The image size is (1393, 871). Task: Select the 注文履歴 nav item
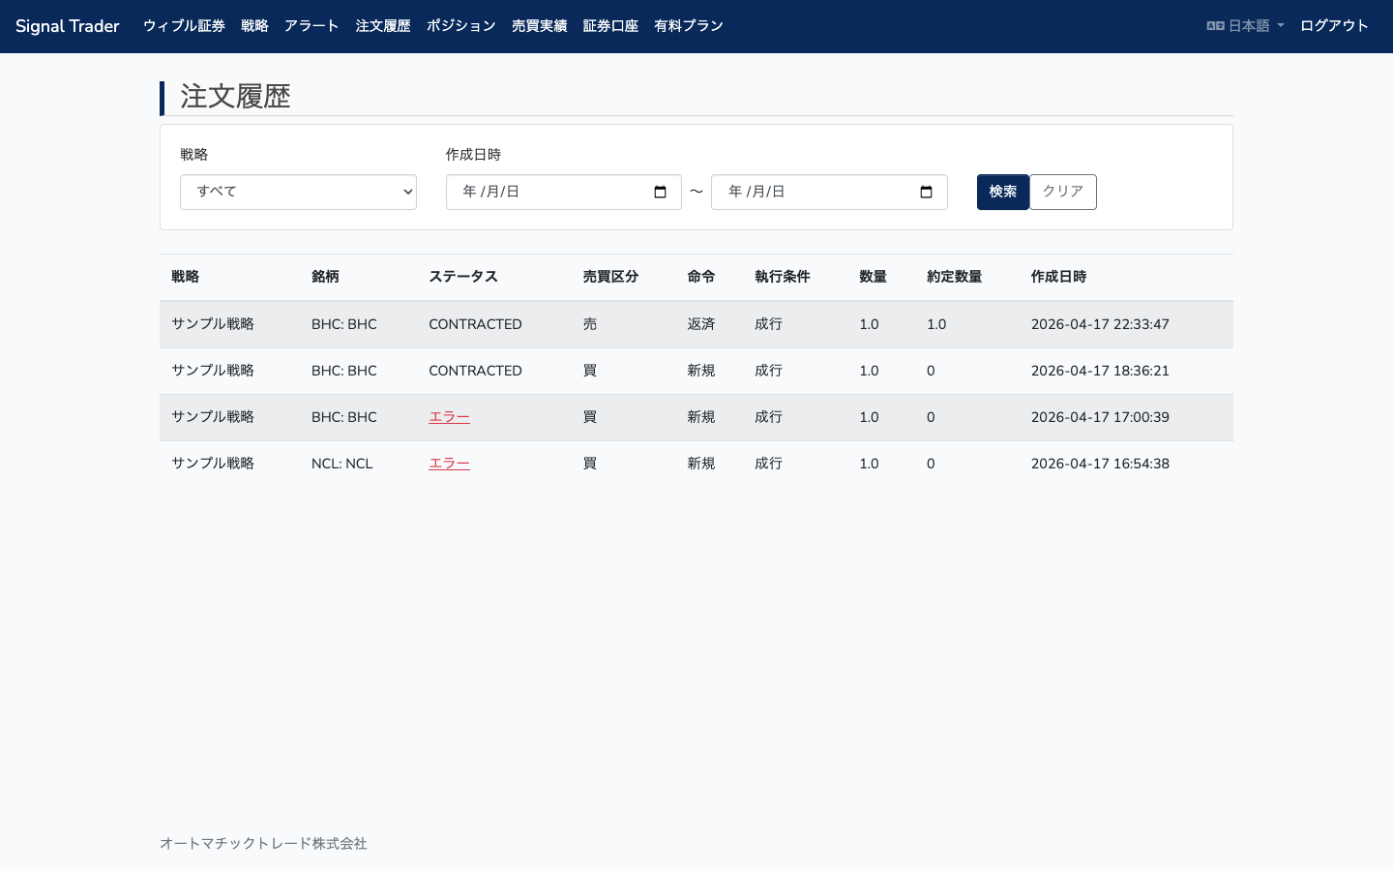[383, 26]
